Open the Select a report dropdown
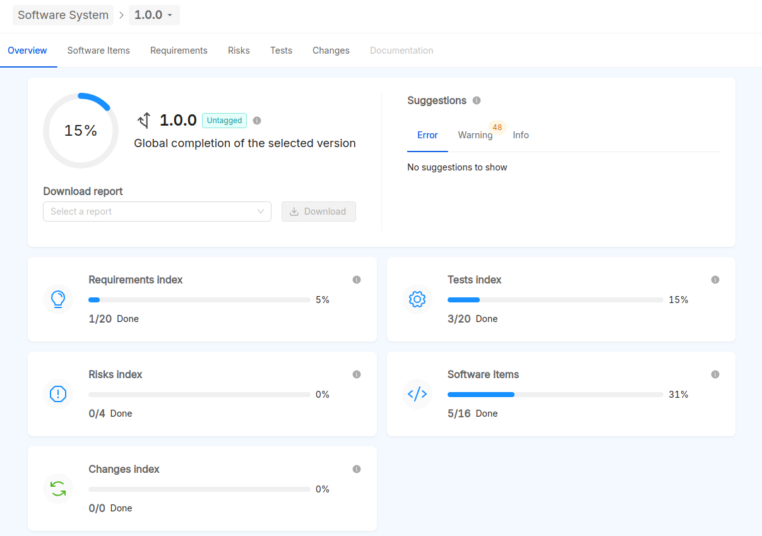Viewport: 762px width, 536px height. [x=157, y=211]
